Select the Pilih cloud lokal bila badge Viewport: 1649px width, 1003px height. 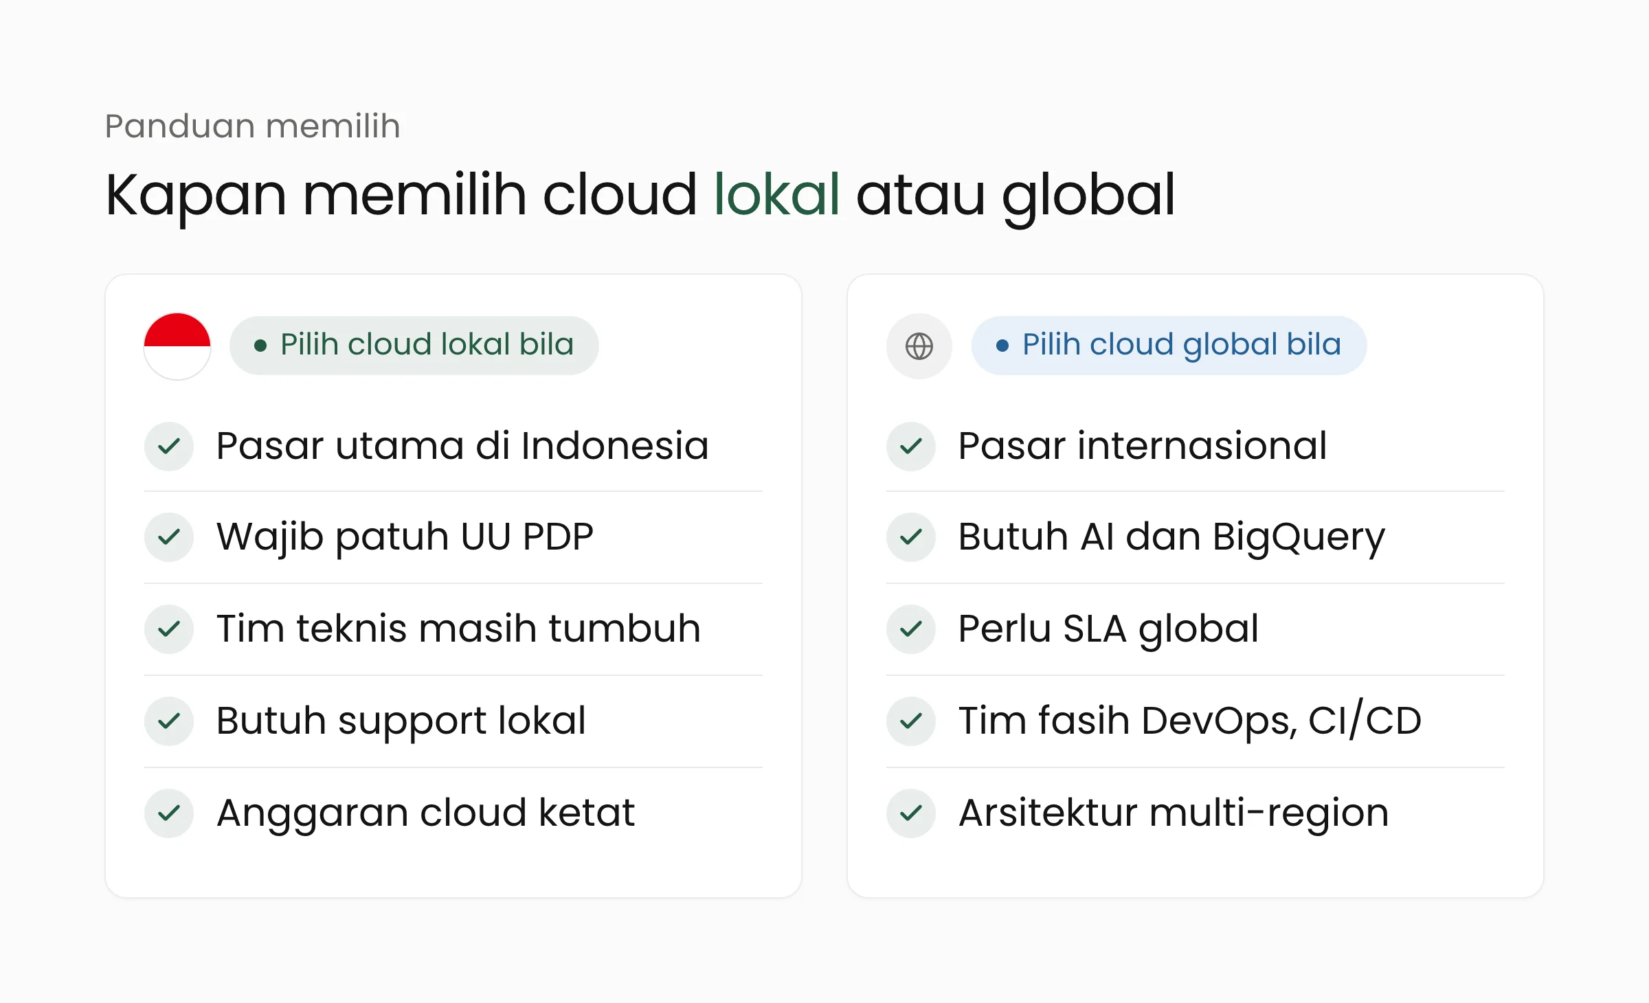pyautogui.click(x=414, y=345)
